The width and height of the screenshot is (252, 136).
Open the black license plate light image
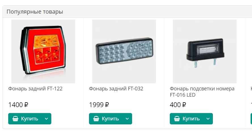click(205, 51)
